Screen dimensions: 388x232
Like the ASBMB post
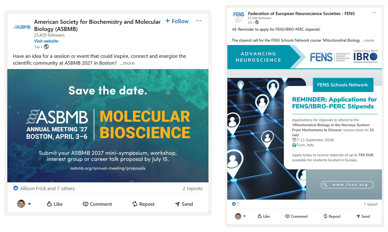click(55, 204)
